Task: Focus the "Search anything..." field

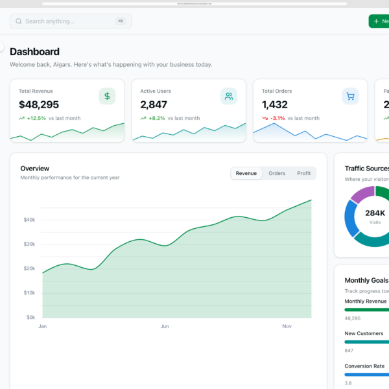Action: click(71, 21)
